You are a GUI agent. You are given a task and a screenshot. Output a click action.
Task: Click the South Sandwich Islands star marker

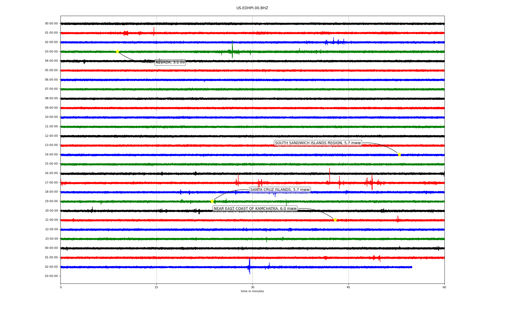tap(399, 154)
